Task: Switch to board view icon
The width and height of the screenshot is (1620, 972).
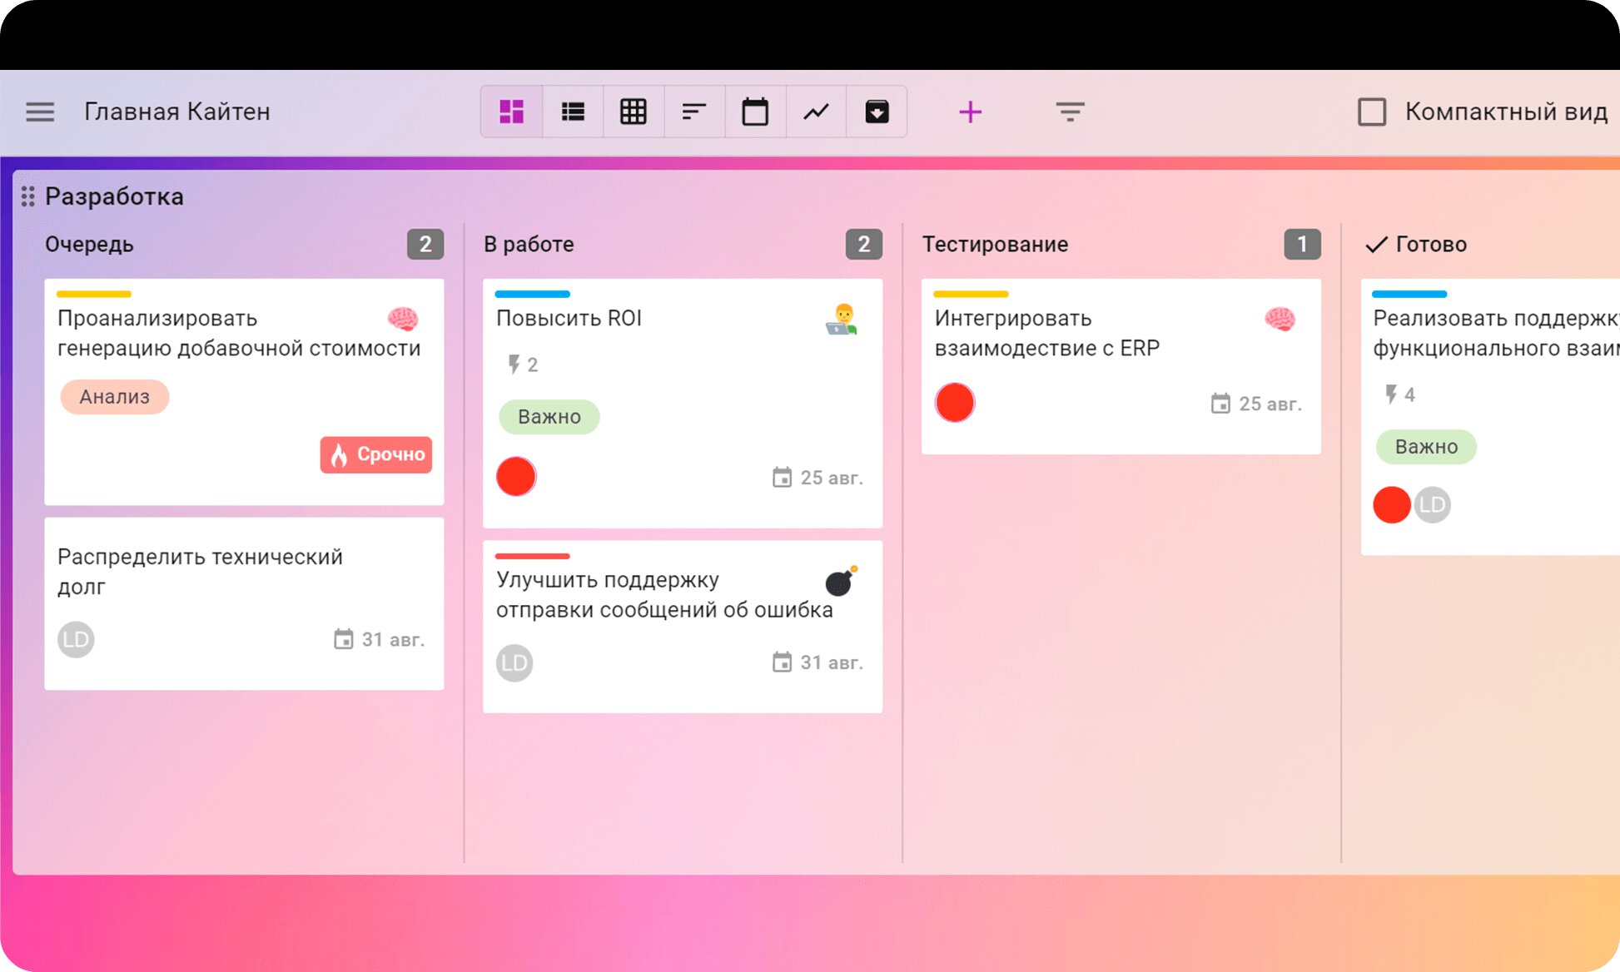Action: point(511,112)
